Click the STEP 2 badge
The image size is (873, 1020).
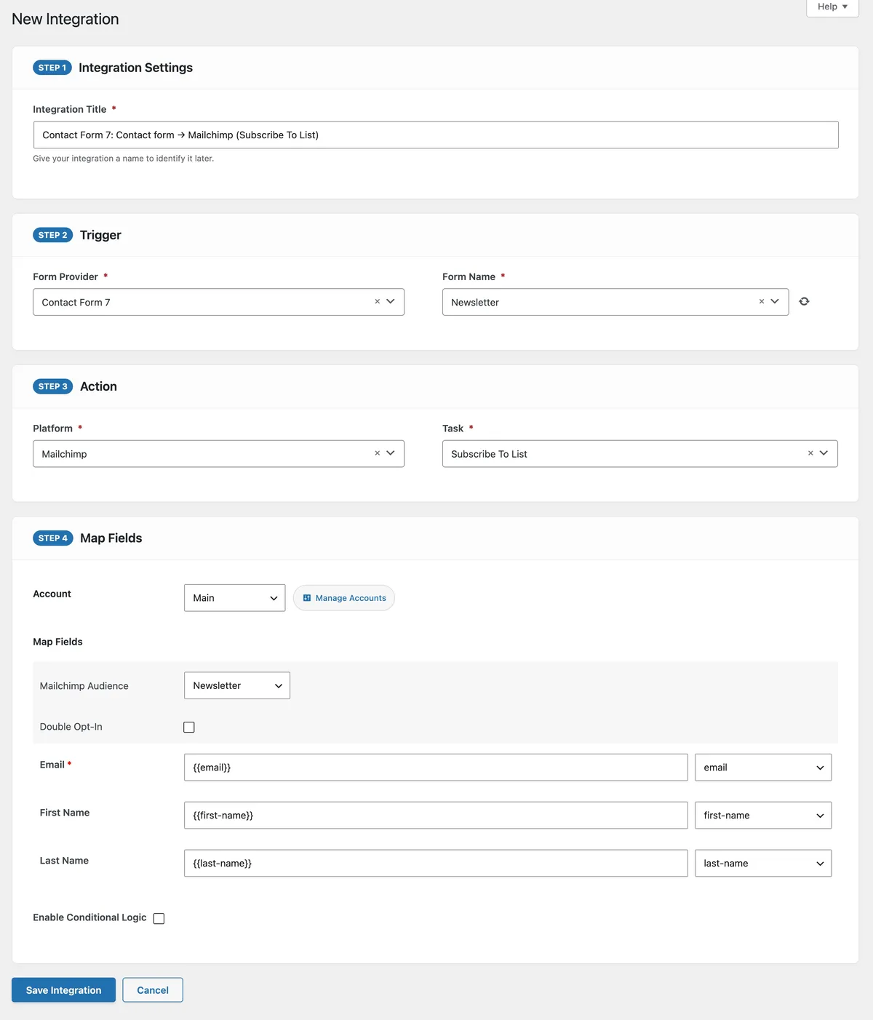[52, 235]
